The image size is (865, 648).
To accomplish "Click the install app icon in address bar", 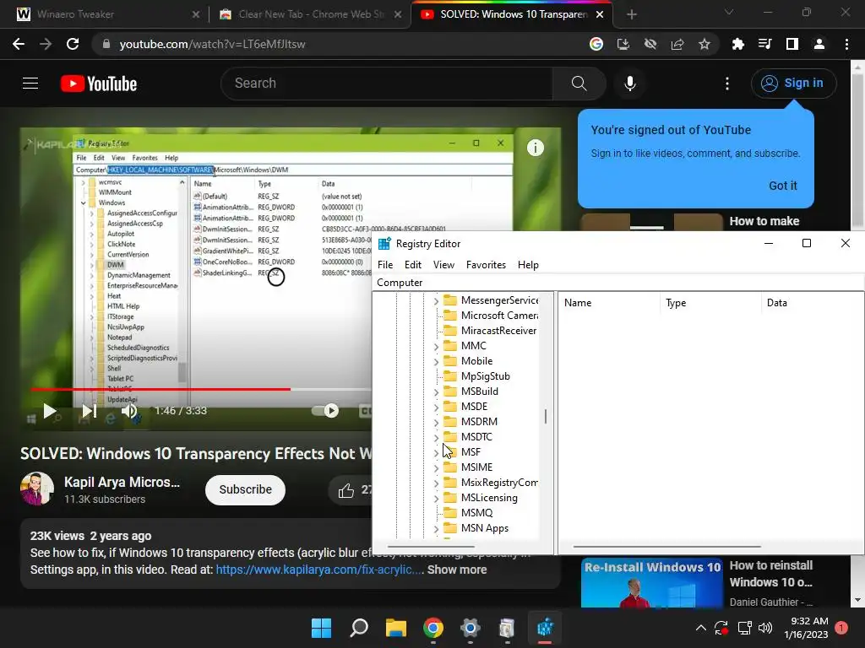I will point(623,44).
